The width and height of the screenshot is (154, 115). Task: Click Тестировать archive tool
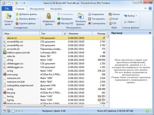click(97, 19)
